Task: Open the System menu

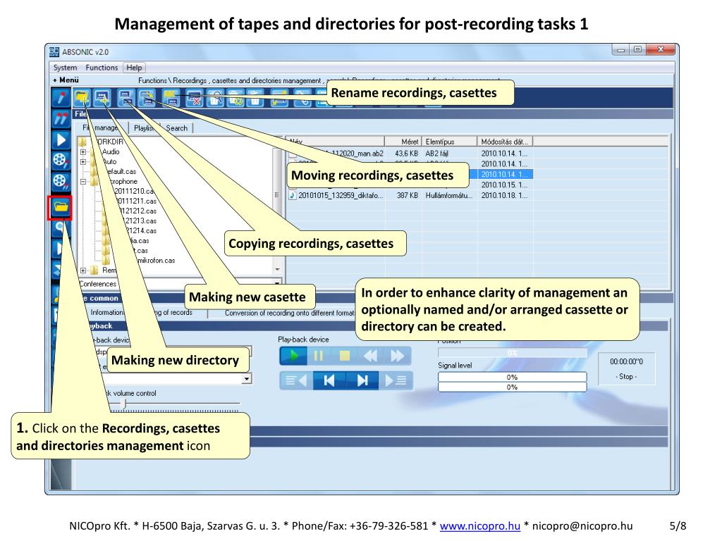Action: coord(65,68)
